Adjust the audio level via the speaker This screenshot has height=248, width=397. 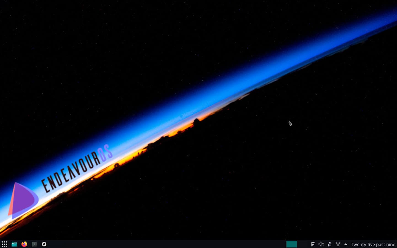[321, 244]
